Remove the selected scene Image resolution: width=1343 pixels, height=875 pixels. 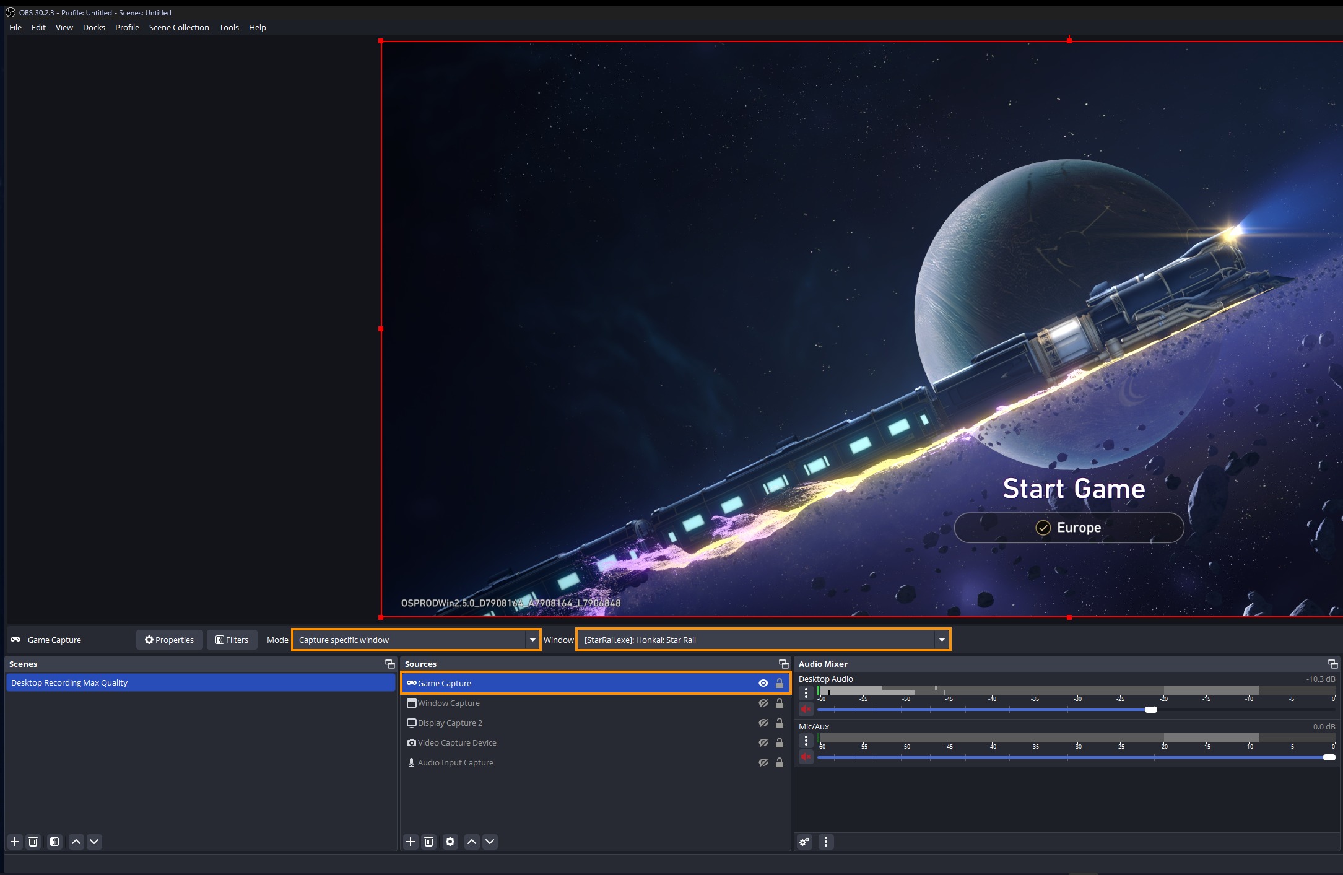[x=33, y=842]
